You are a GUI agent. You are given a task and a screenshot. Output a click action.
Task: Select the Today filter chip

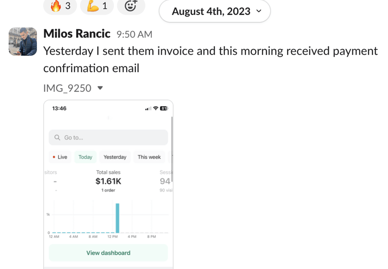tap(85, 157)
